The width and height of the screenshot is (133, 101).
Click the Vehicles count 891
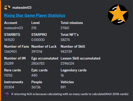[x=63, y=87]
